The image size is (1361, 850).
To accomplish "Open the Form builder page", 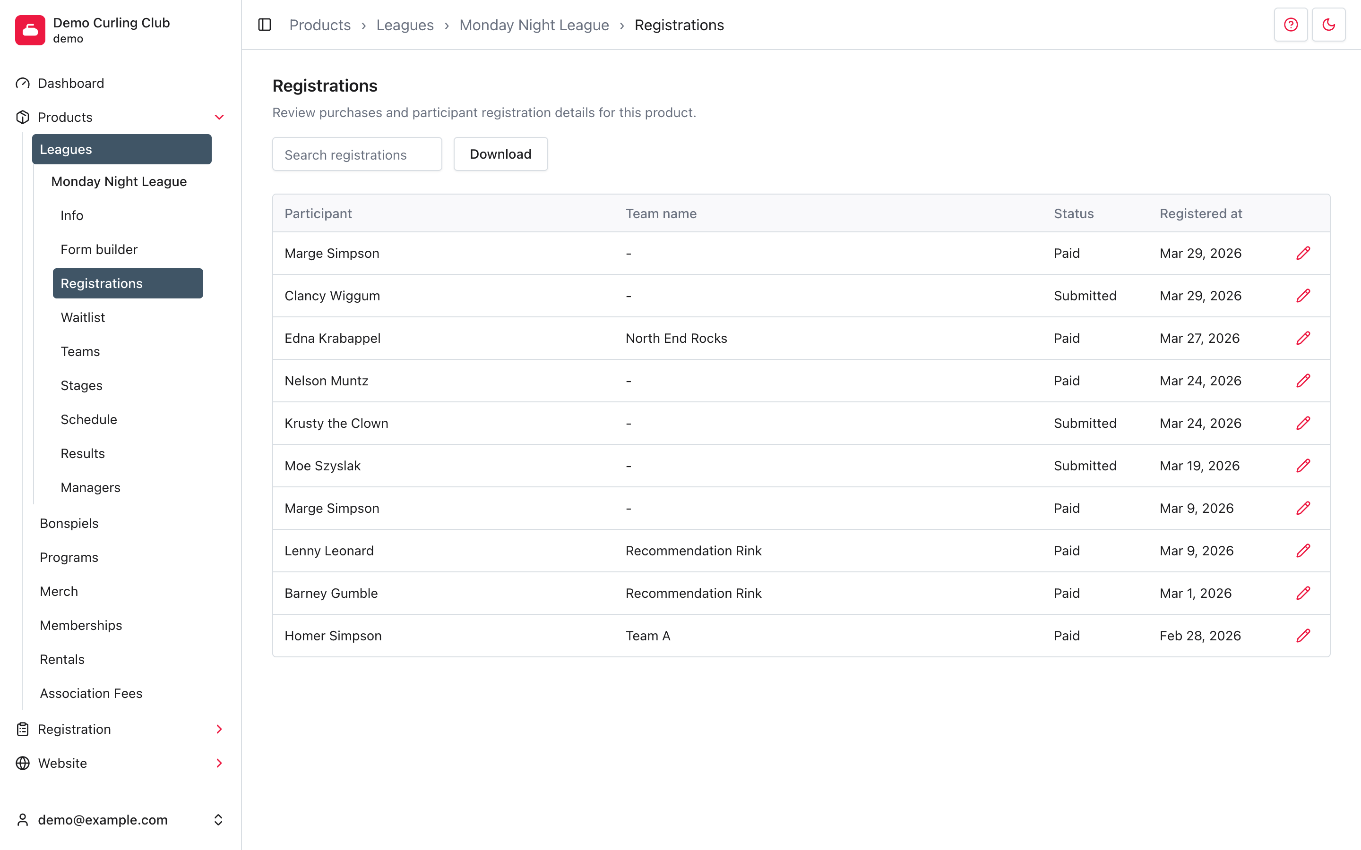I will [99, 249].
